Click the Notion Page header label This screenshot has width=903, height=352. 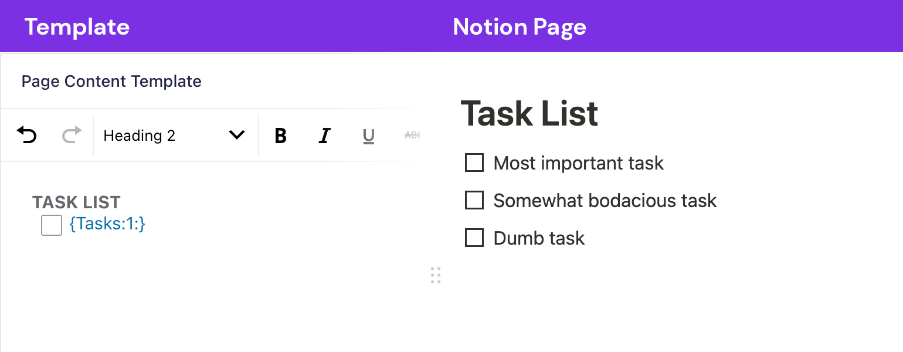(520, 27)
